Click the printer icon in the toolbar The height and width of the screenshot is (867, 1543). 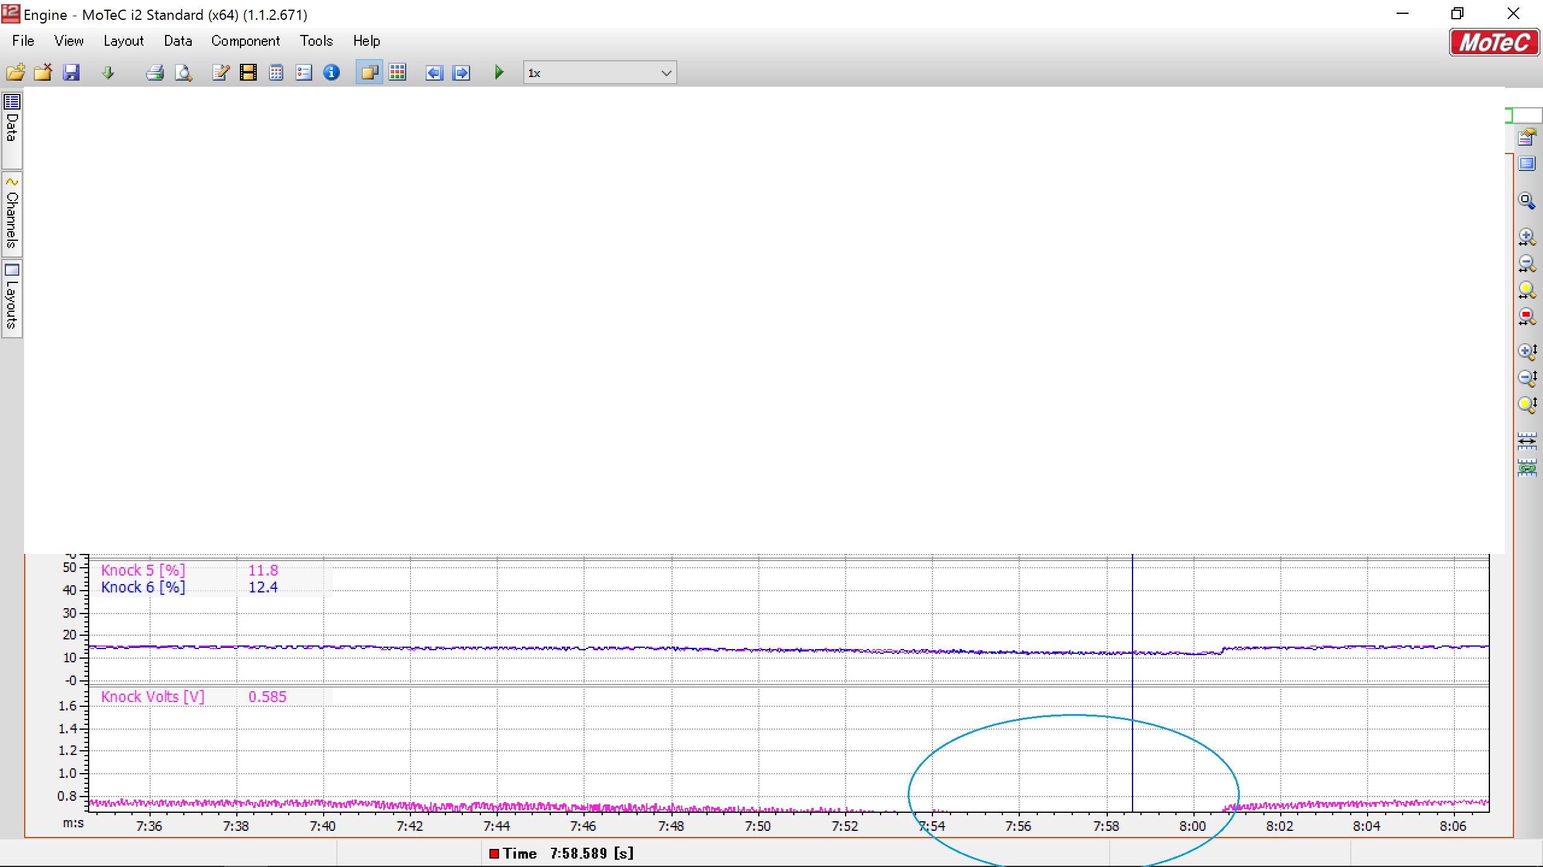coord(155,73)
